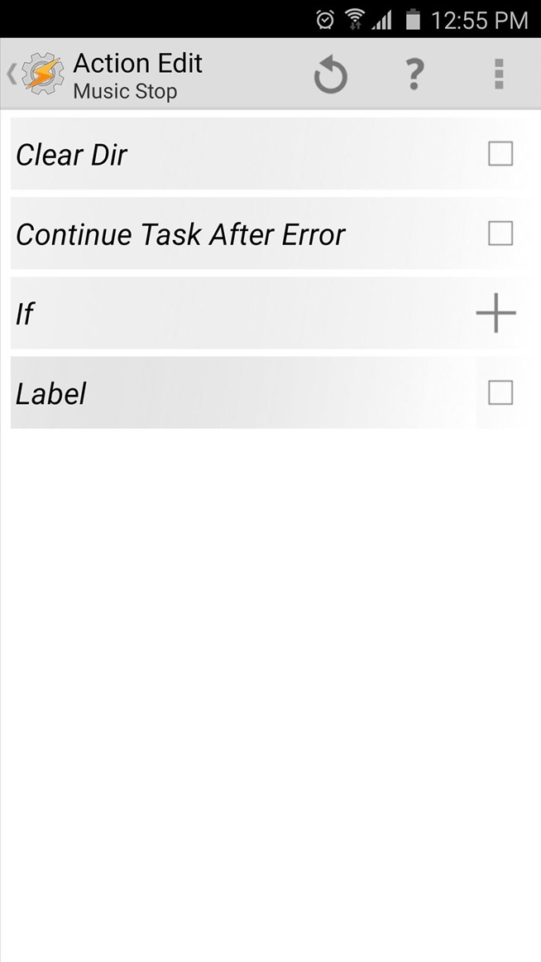Tap the battery status icon

[x=411, y=19]
